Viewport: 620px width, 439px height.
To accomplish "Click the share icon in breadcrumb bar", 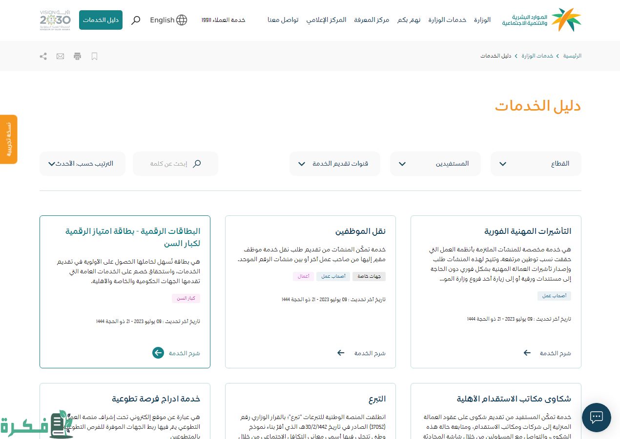I will (43, 56).
